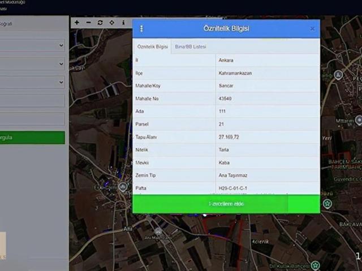This screenshot has width=362, height=271.
Task: Click the Düzü green map marker
Action: click(327, 203)
